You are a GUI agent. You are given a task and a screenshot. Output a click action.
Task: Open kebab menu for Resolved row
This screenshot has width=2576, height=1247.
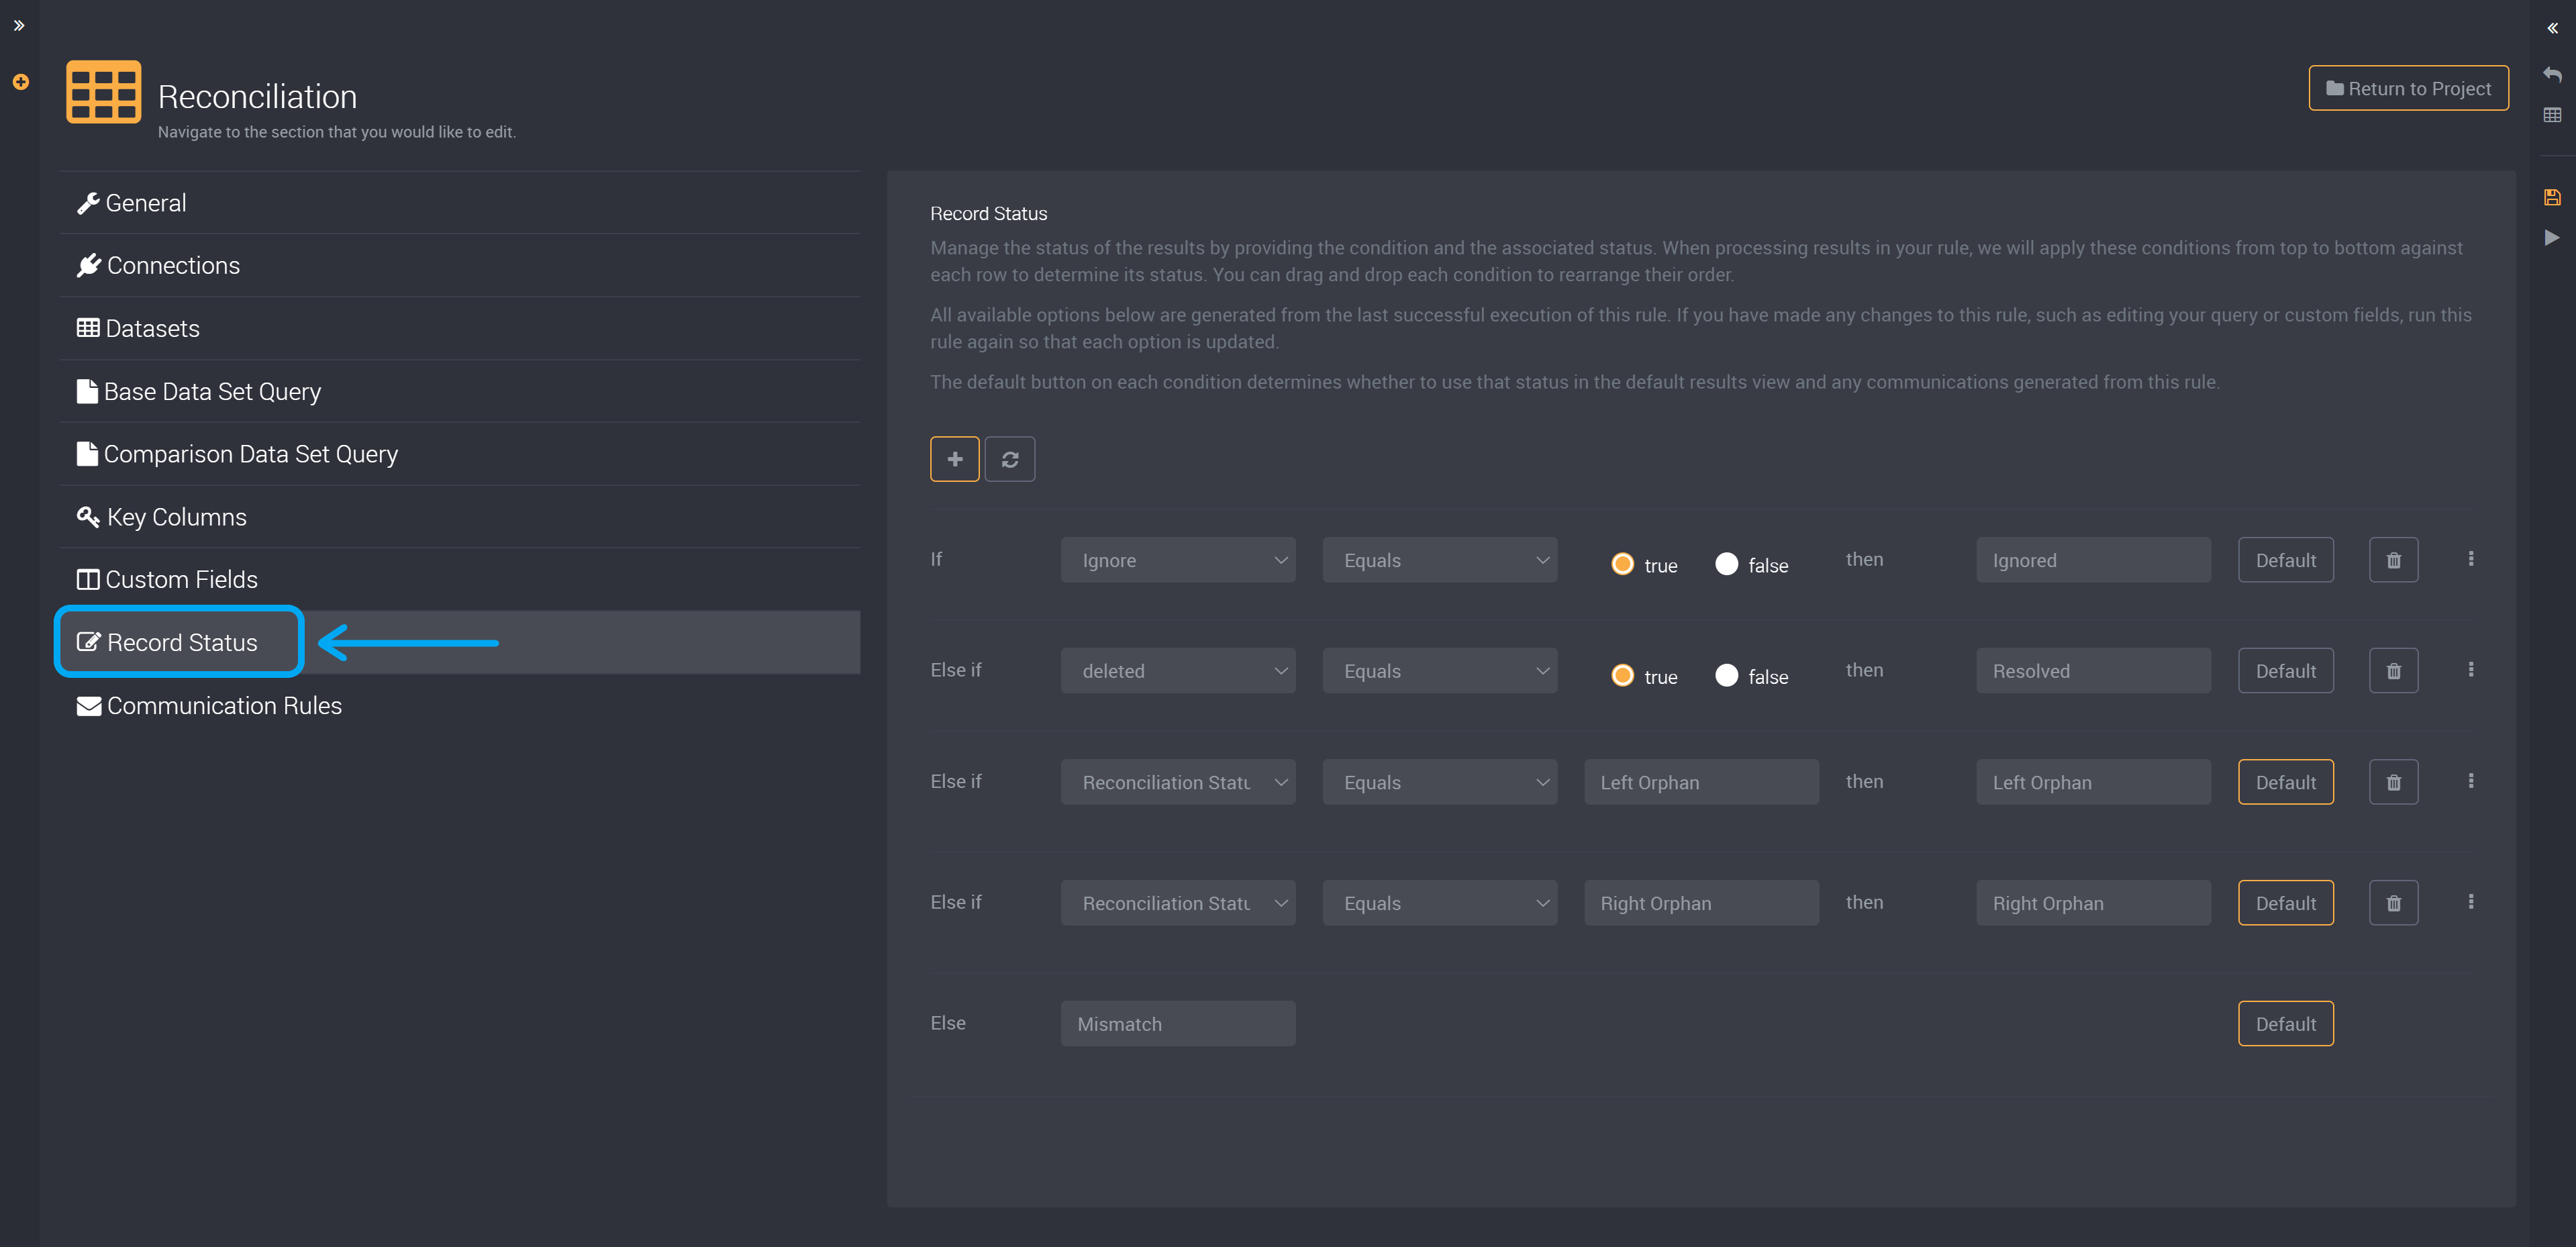pos(2470,670)
